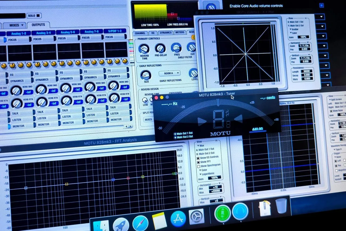Switch to the DYNAMICS tab
This screenshot has height=231, width=346.
(x=165, y=33)
